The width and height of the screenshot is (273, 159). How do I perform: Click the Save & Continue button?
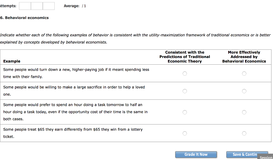tap(247, 154)
